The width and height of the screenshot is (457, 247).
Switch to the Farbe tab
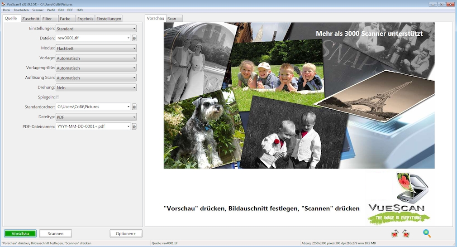point(65,19)
